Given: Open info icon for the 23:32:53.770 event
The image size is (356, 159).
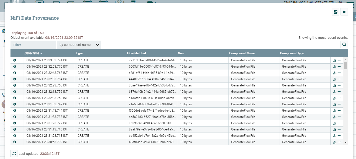Looking at the screenshot, I should point(15,66).
